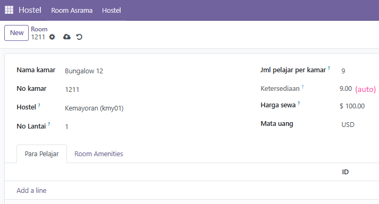Add a line to students list
This screenshot has width=379, height=204.
[x=31, y=191]
